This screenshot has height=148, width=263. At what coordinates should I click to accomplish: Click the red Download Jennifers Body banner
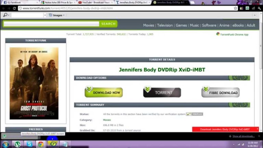[225, 129]
